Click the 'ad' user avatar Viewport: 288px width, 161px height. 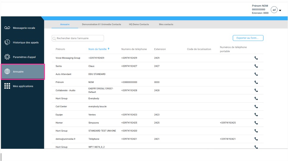click(274, 10)
